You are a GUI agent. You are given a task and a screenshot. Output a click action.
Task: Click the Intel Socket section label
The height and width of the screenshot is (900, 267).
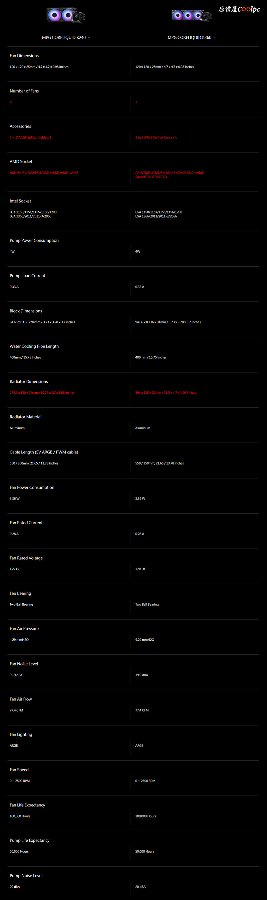pyautogui.click(x=20, y=201)
